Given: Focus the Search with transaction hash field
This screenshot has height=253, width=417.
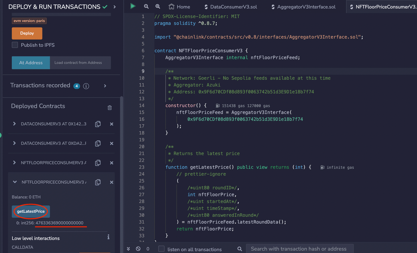Looking at the screenshot, I should point(300,249).
